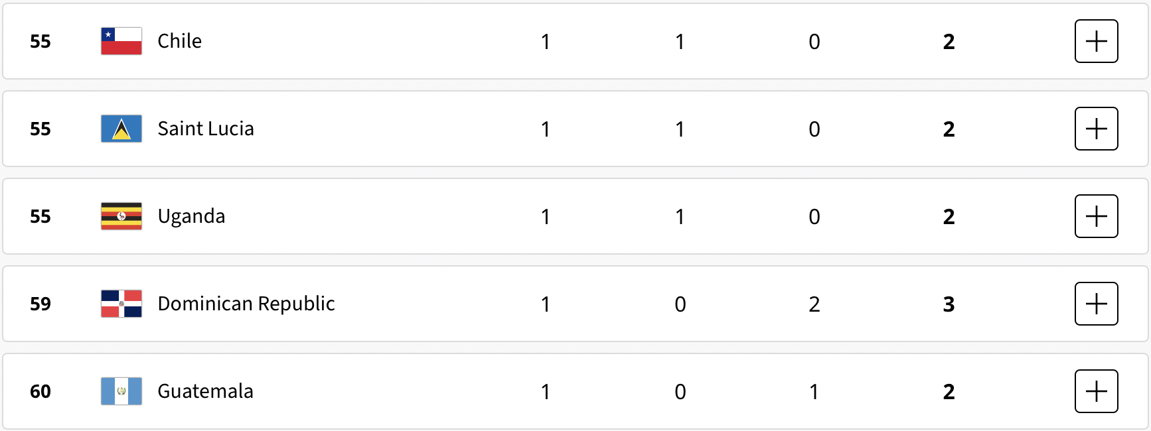The image size is (1151, 431).
Task: Open the Dominican Republic country name
Action: pos(246,304)
